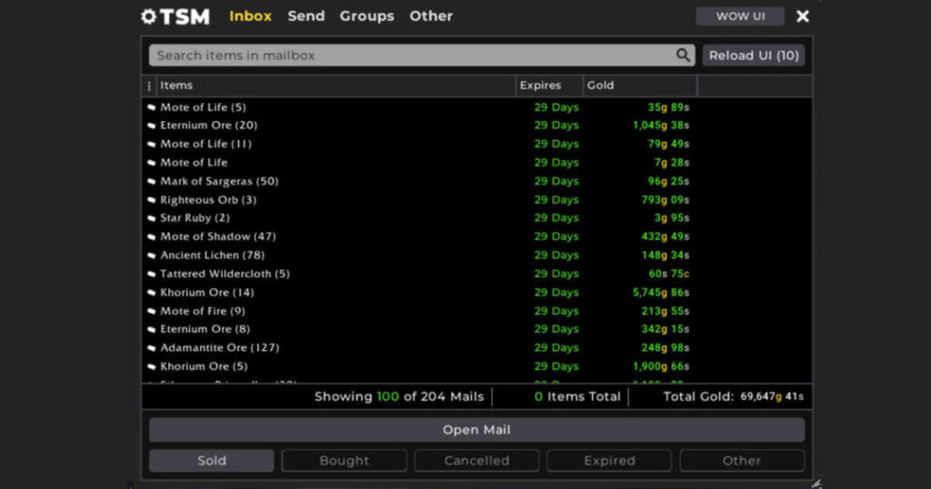
Task: Switch to default interface with WOW UI
Action: pyautogui.click(x=739, y=16)
